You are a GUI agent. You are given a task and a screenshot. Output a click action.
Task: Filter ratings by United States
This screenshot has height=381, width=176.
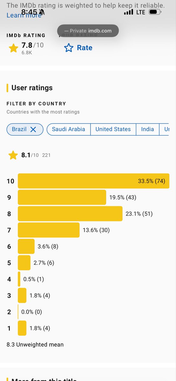pos(113,129)
